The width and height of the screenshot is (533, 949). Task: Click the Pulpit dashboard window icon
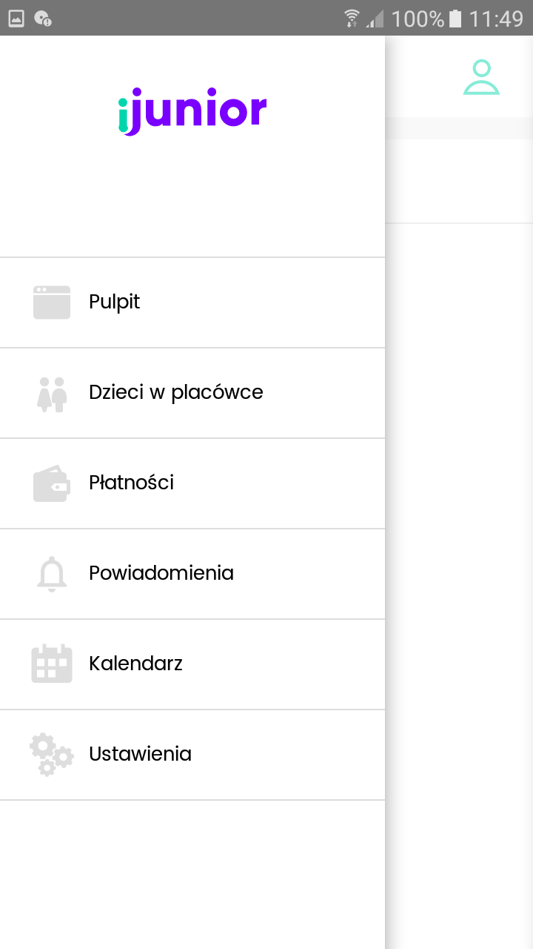[x=52, y=302]
